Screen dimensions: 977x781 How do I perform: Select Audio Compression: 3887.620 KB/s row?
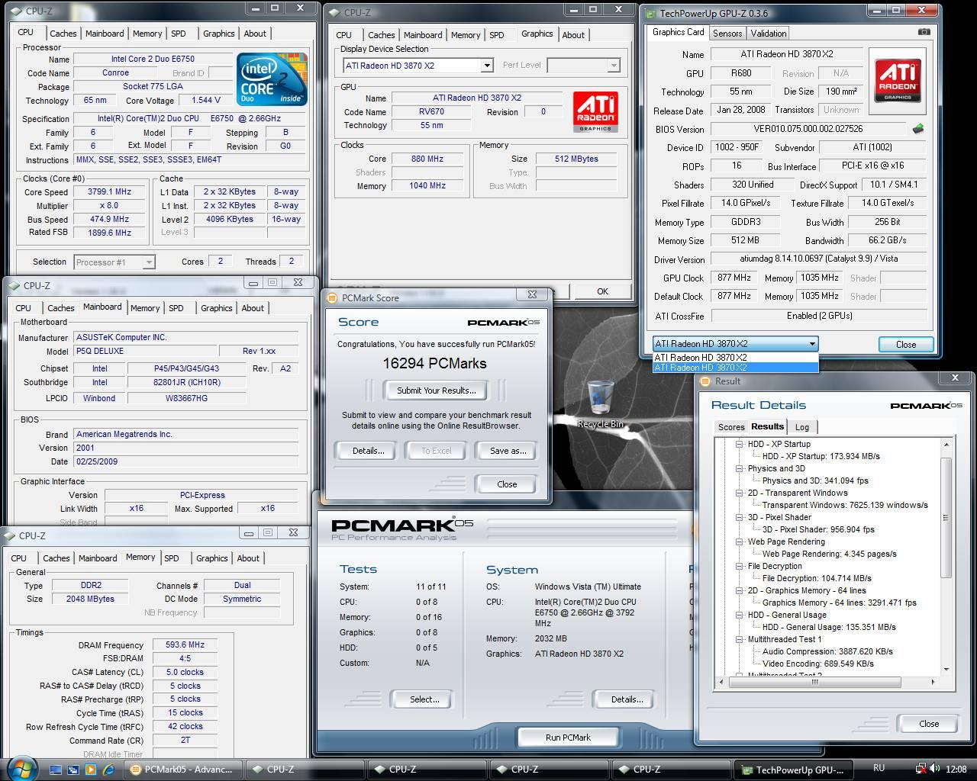[827, 651]
